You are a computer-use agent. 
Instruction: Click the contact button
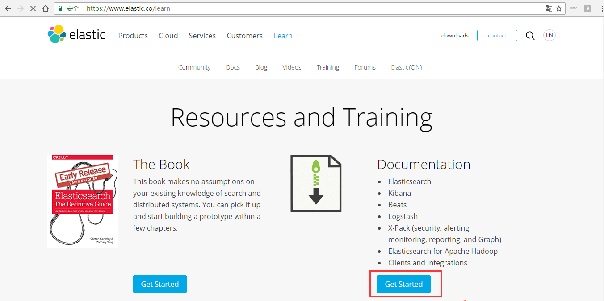coord(497,36)
